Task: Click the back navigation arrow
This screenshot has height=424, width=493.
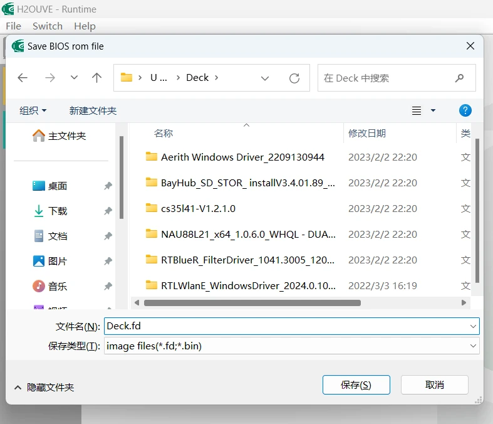Action: tap(23, 78)
